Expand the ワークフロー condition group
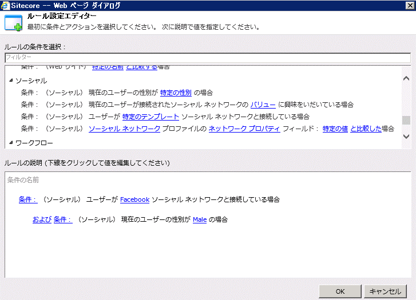The image size is (416, 300). 11,142
